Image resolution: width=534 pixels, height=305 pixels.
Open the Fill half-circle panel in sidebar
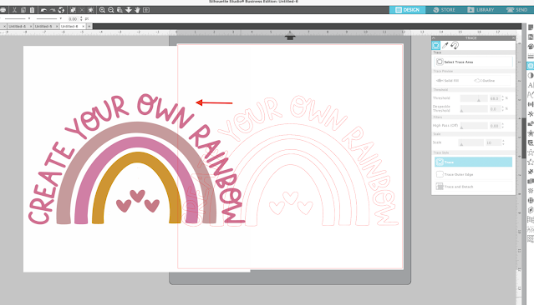tap(531, 75)
